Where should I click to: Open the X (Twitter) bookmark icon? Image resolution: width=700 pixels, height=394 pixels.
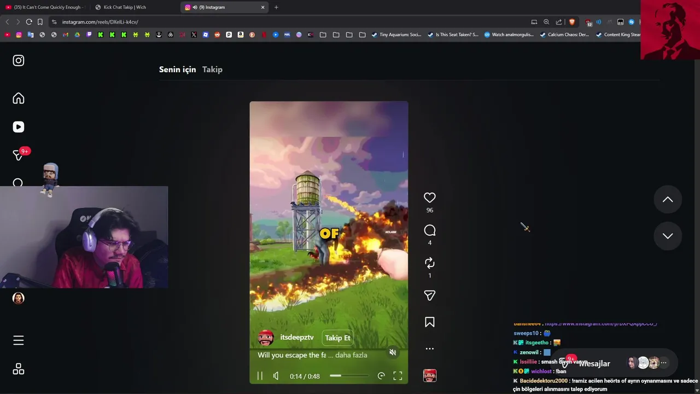pyautogui.click(x=194, y=34)
